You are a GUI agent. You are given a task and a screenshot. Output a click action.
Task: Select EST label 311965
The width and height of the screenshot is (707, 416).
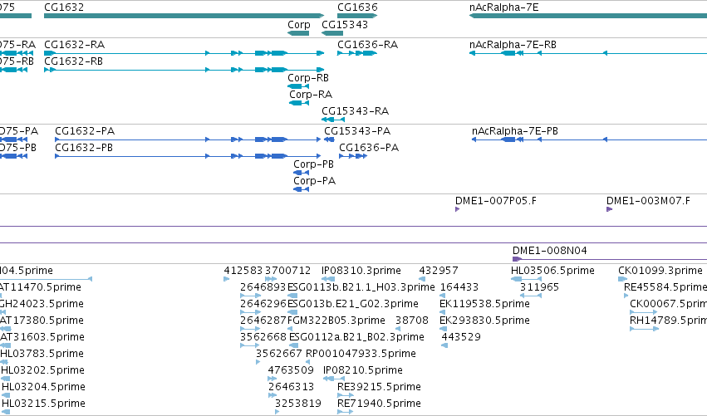click(539, 287)
